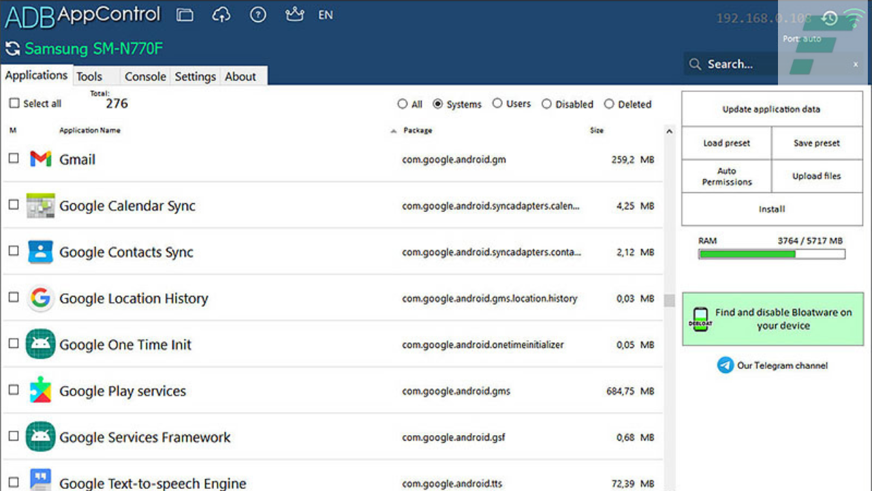The image size is (872, 491).
Task: Click the Wi-Fi connection icon
Action: point(855,17)
